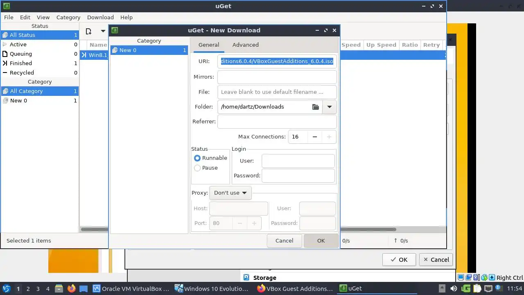Image resolution: width=524 pixels, height=295 pixels.
Task: Open the Proxy "Don't use" dropdown
Action: click(x=230, y=193)
